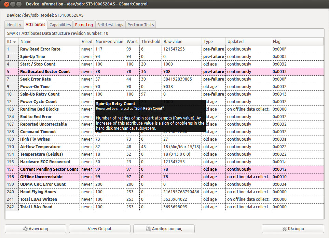Sort by the Failed column header
The image size is (329, 238).
point(87,42)
